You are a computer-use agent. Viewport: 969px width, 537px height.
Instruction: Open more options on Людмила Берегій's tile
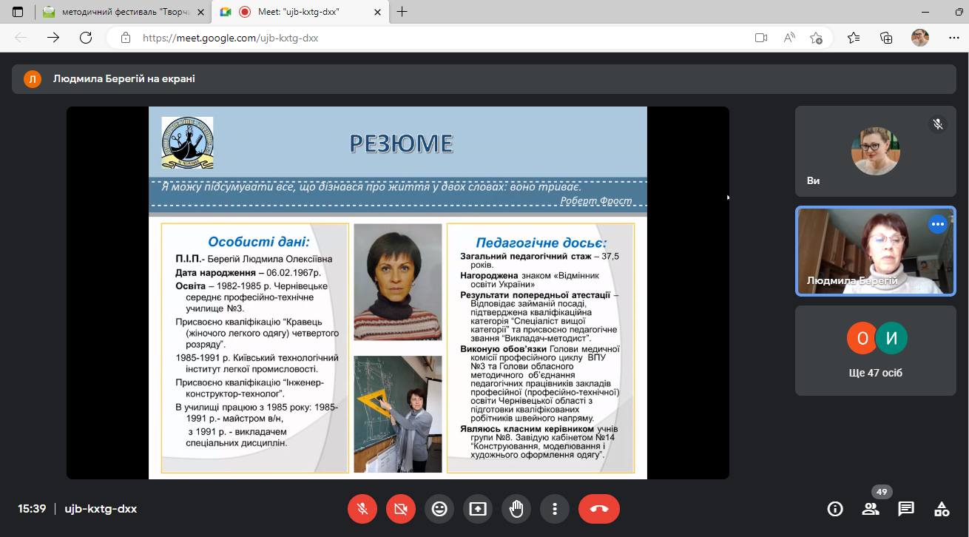coord(938,224)
